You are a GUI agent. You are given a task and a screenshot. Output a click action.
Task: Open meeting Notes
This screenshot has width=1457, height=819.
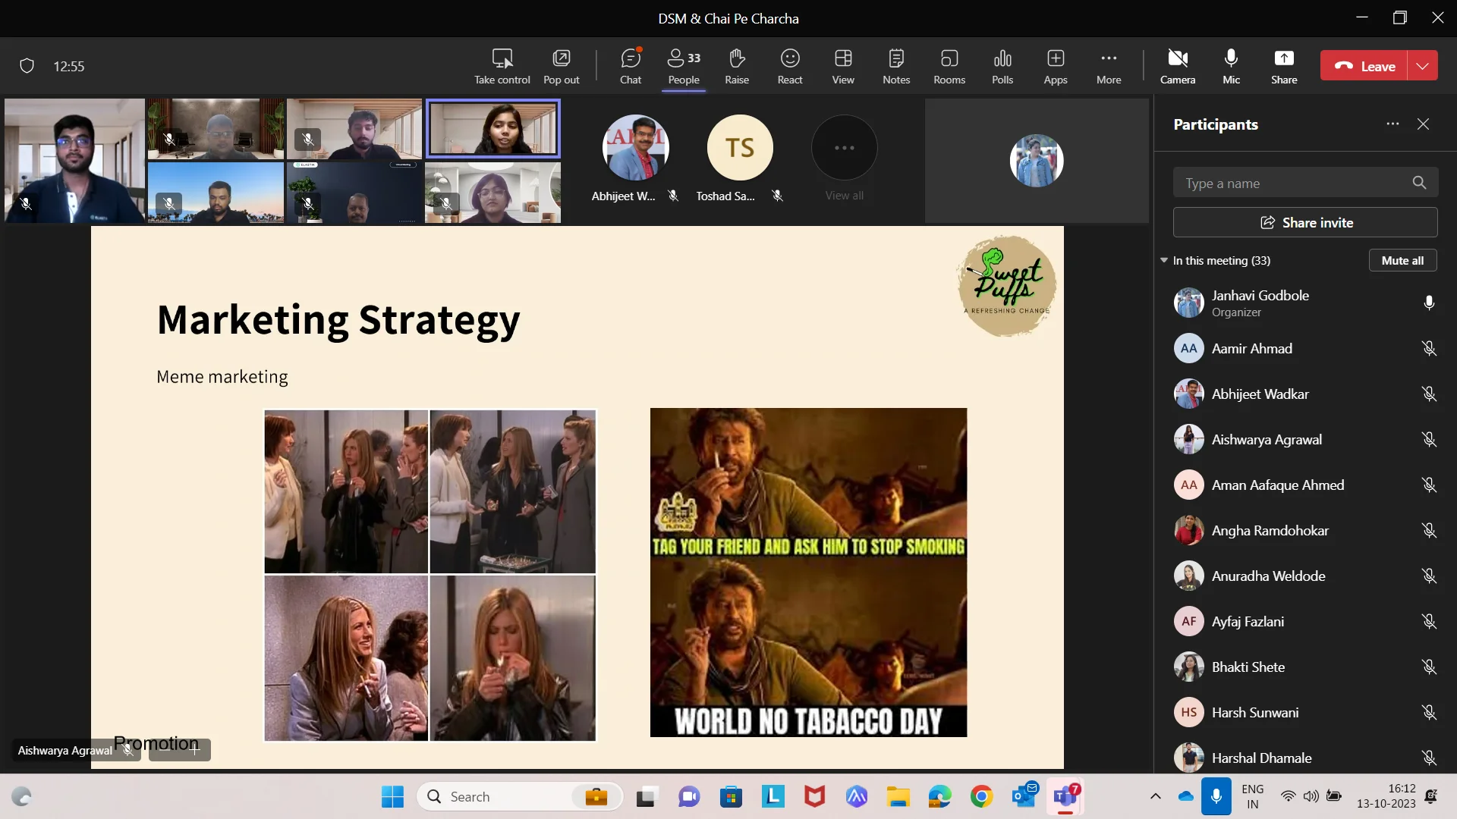896,67
